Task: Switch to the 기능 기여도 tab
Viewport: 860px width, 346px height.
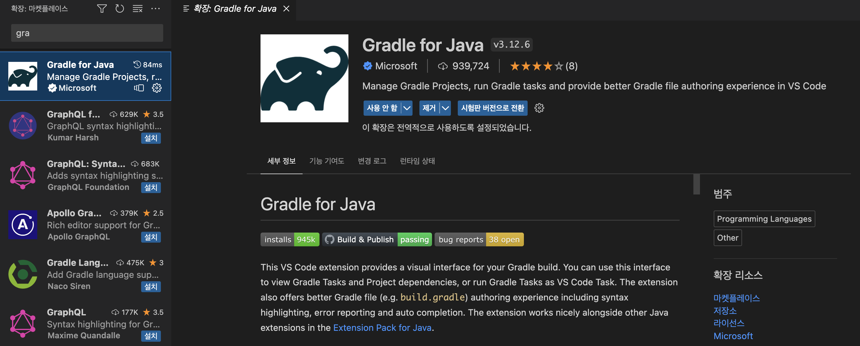Action: click(x=326, y=161)
